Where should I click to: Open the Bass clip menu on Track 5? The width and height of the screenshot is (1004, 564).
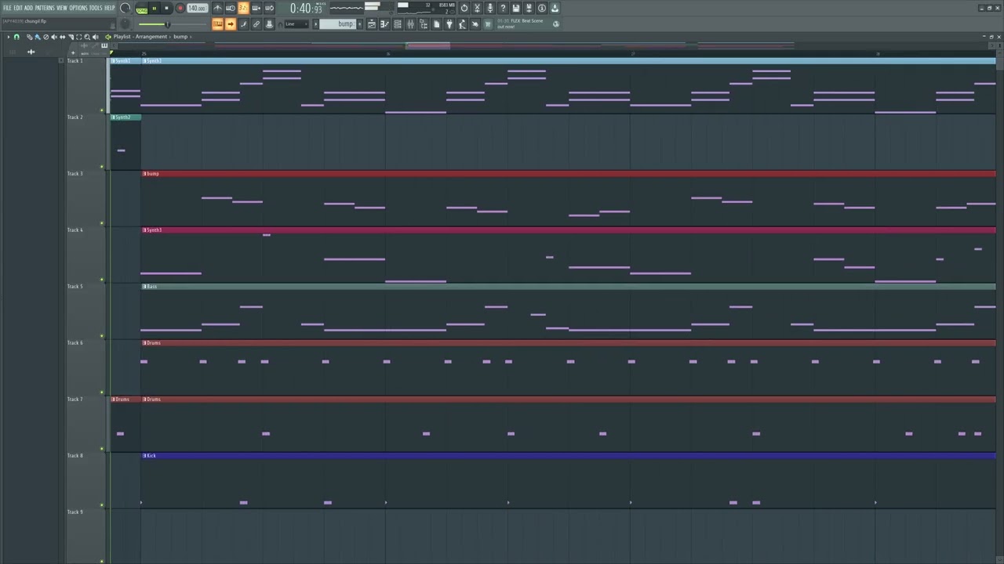(144, 287)
